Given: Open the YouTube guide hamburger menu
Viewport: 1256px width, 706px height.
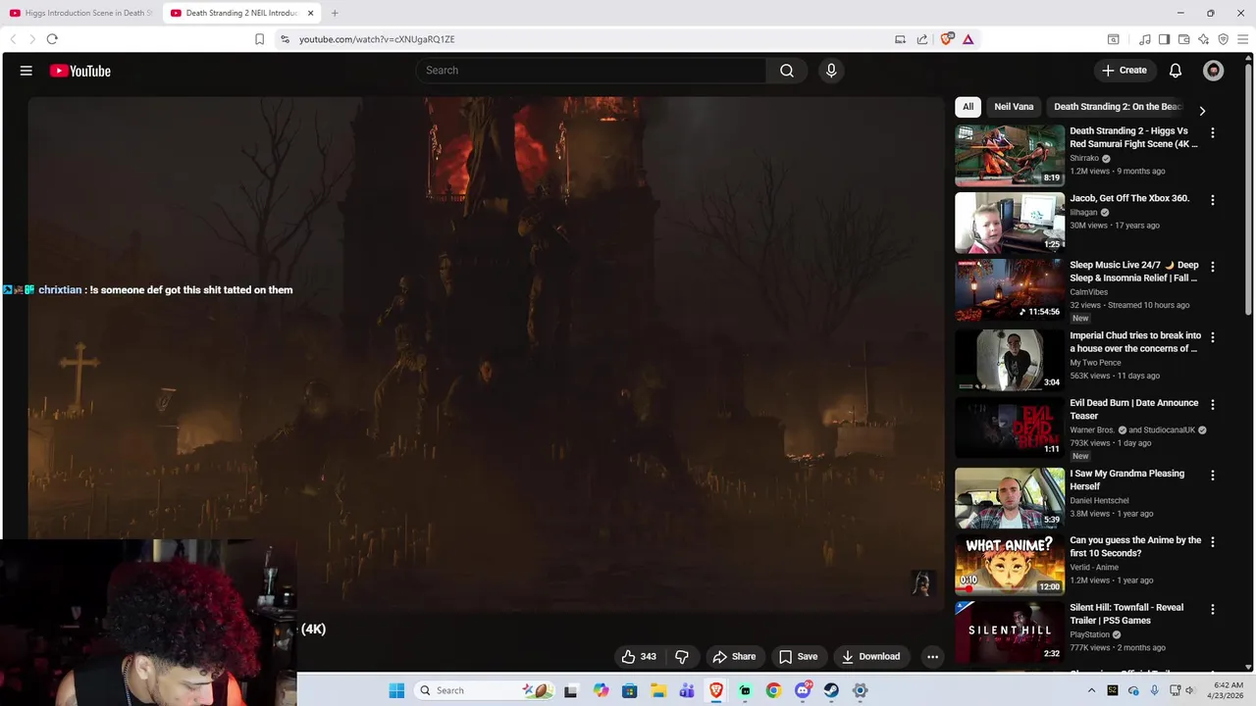Looking at the screenshot, I should [x=26, y=71].
